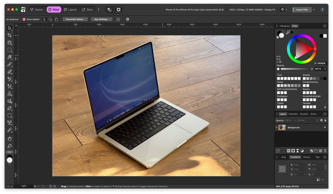The height and width of the screenshot is (194, 333).
Task: Switch to the Channels tab
Action: [293, 114]
